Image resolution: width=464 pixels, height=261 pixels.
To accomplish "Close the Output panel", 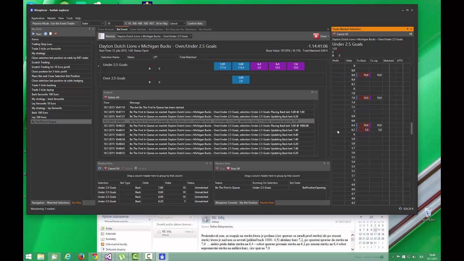I will click(316, 92).
